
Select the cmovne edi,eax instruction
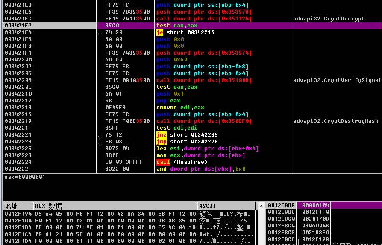[180, 108]
